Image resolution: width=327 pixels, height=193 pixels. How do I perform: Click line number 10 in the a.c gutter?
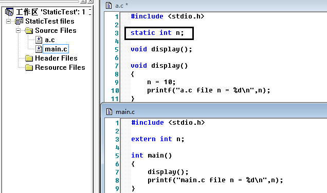click(115, 90)
